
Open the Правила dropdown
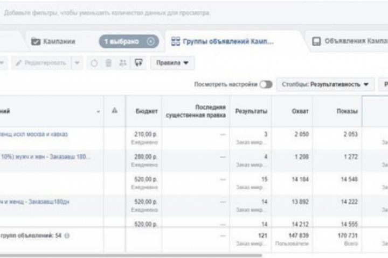[x=172, y=63]
